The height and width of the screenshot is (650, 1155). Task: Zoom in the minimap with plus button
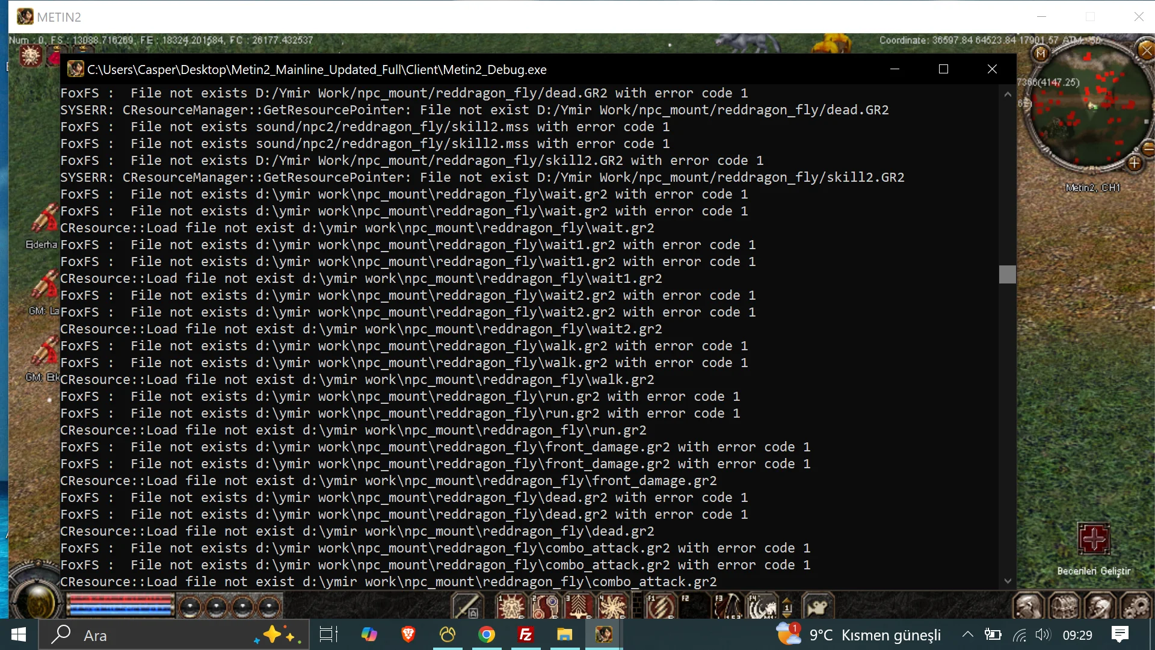pyautogui.click(x=1135, y=163)
